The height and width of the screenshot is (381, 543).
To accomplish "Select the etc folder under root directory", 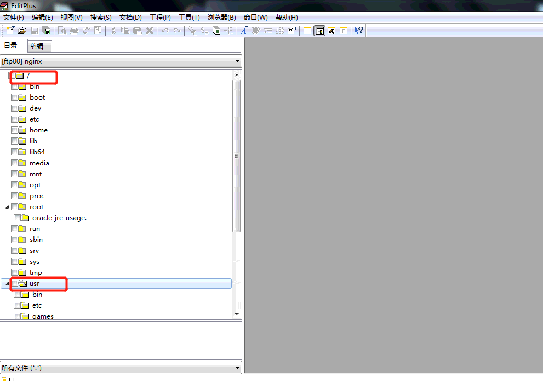I will coord(35,119).
